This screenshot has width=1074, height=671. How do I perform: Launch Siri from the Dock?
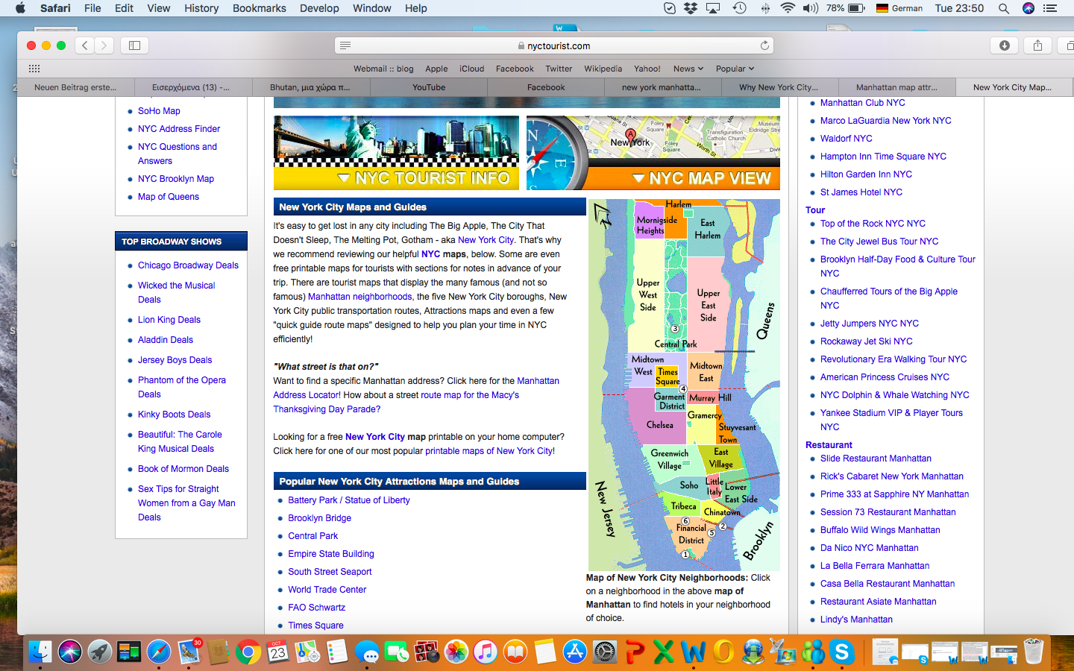(70, 652)
